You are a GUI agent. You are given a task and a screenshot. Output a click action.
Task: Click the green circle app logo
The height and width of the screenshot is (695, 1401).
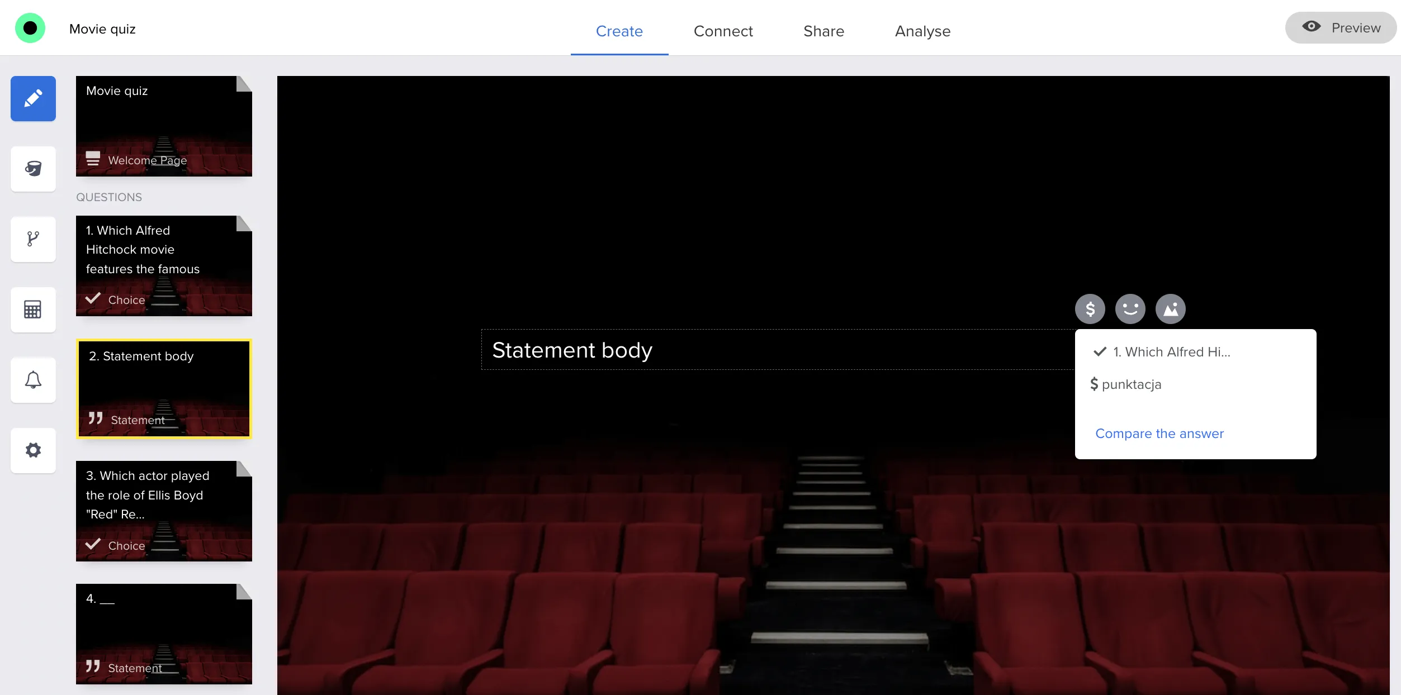30,28
